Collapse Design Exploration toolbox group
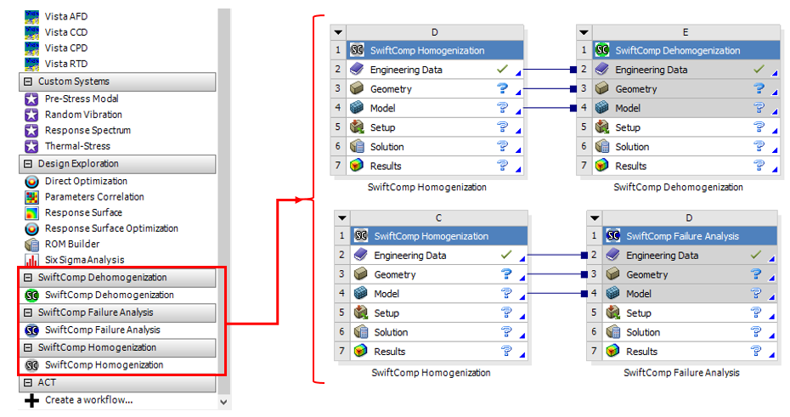This screenshot has height=417, width=790. coord(28,164)
